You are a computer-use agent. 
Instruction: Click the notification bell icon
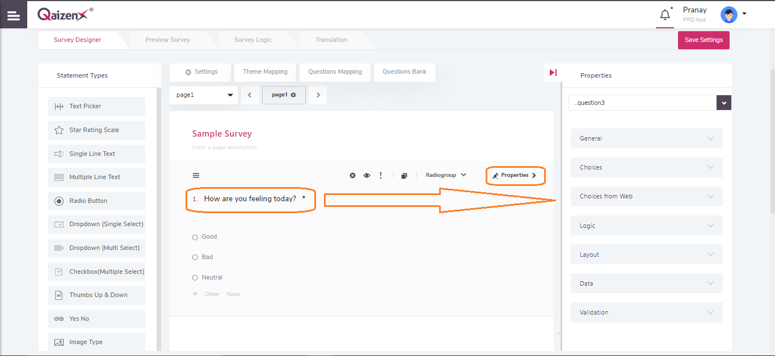click(x=665, y=15)
